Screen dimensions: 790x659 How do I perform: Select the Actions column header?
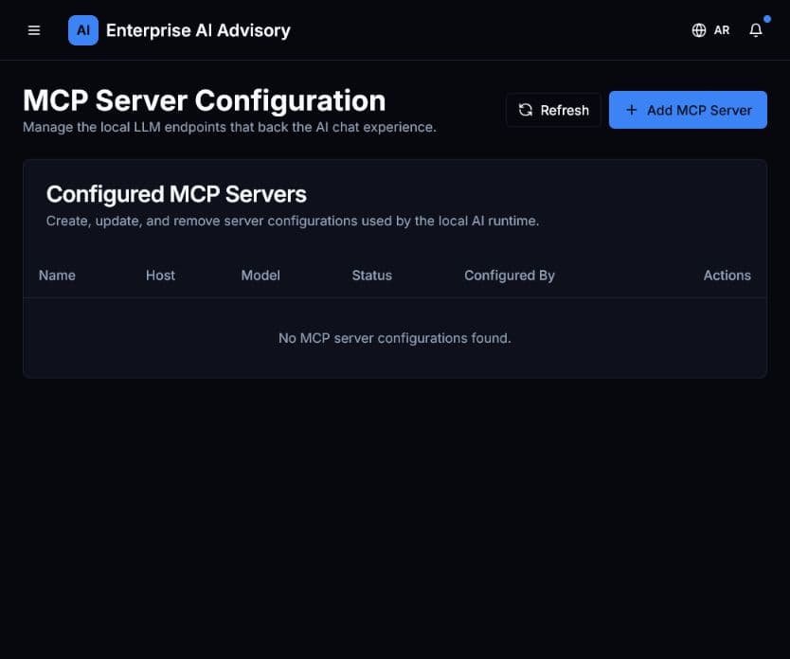(727, 276)
